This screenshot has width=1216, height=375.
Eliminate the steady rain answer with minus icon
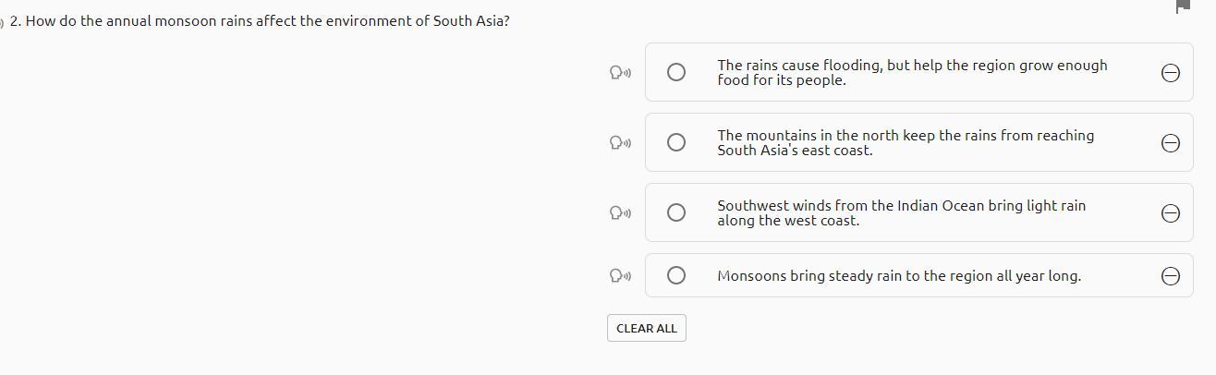point(1170,275)
